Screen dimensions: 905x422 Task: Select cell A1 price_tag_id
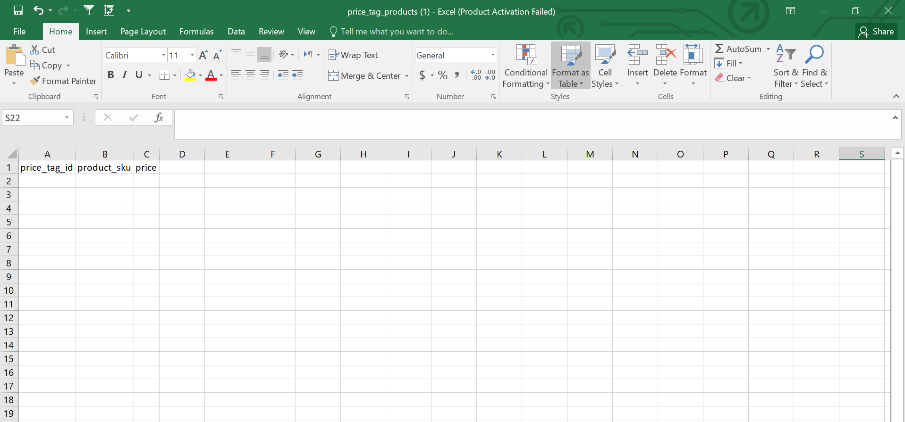(x=47, y=167)
